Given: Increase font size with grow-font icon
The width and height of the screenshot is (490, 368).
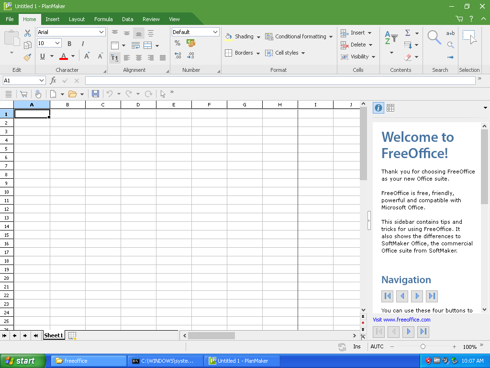Looking at the screenshot, I should (87, 56).
